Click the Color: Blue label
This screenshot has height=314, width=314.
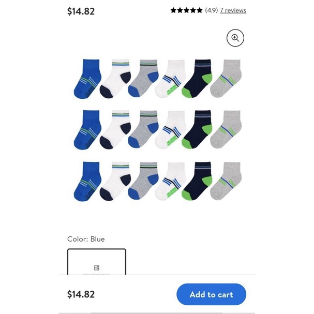pyautogui.click(x=86, y=239)
